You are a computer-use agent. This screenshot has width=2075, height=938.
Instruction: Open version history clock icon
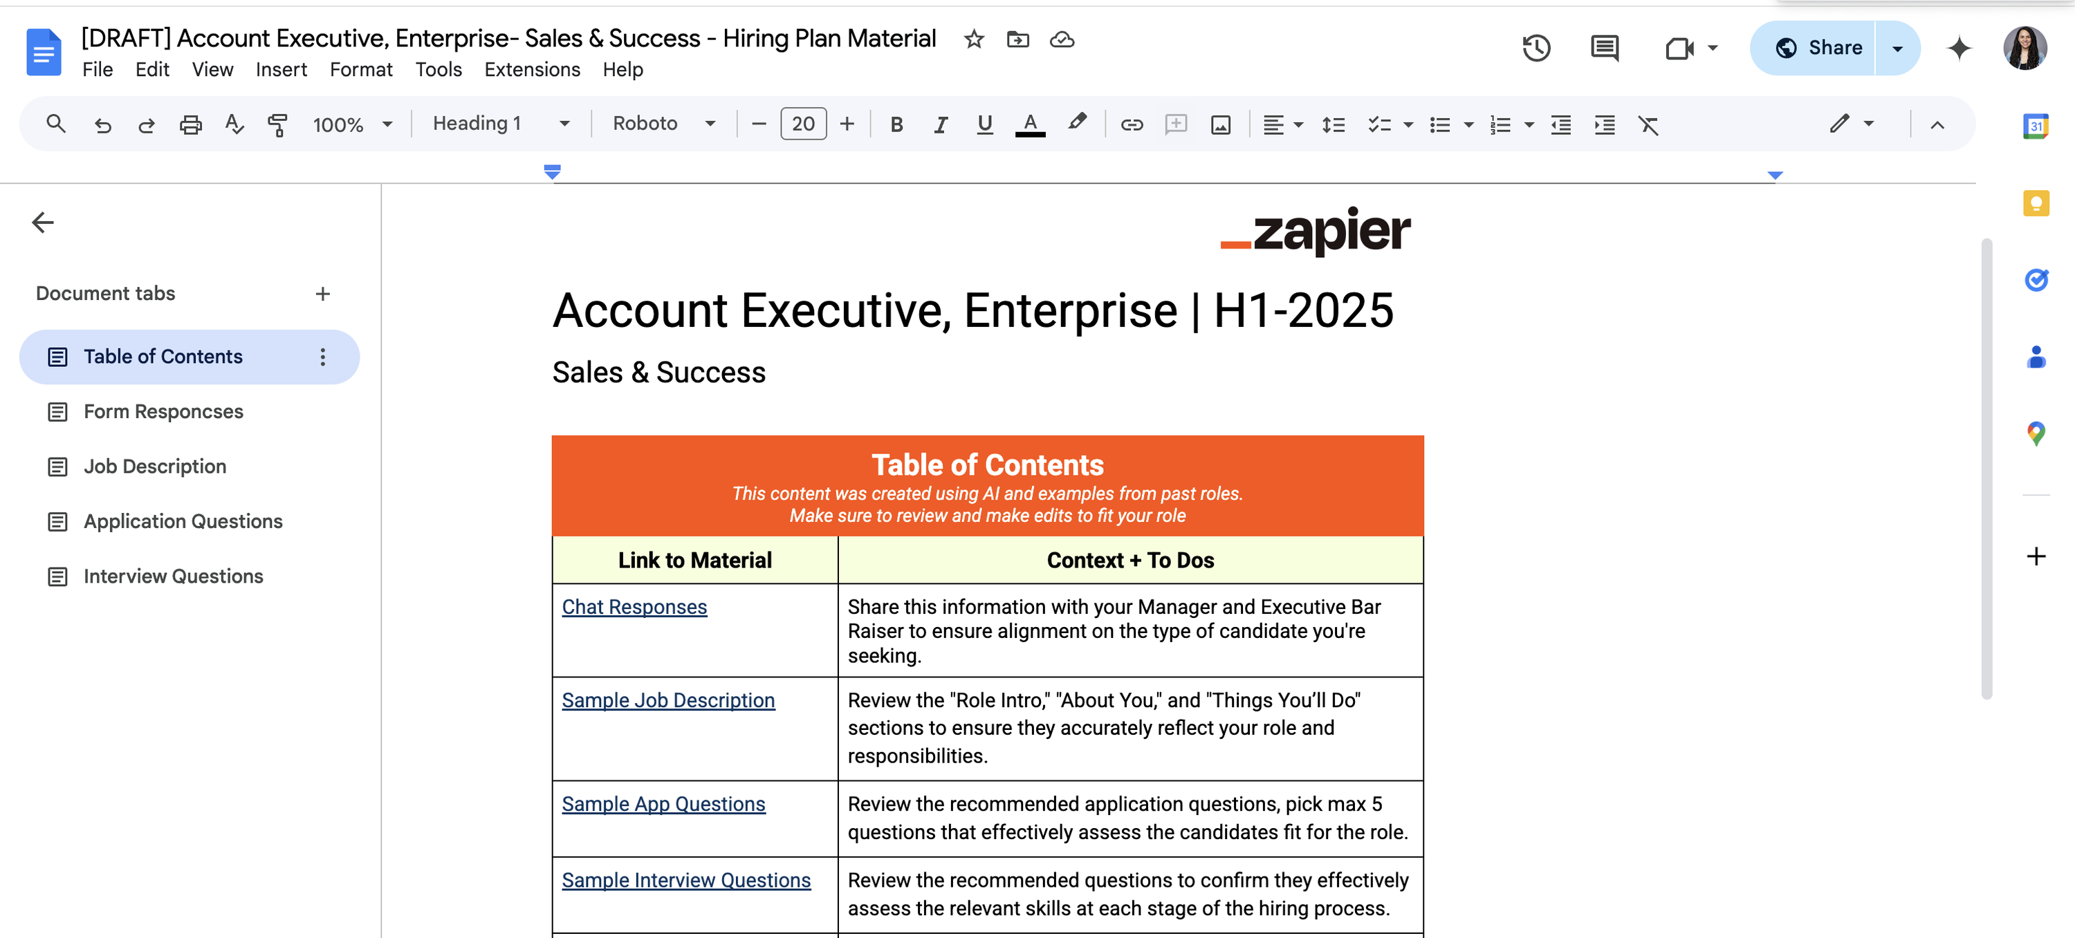tap(1536, 48)
